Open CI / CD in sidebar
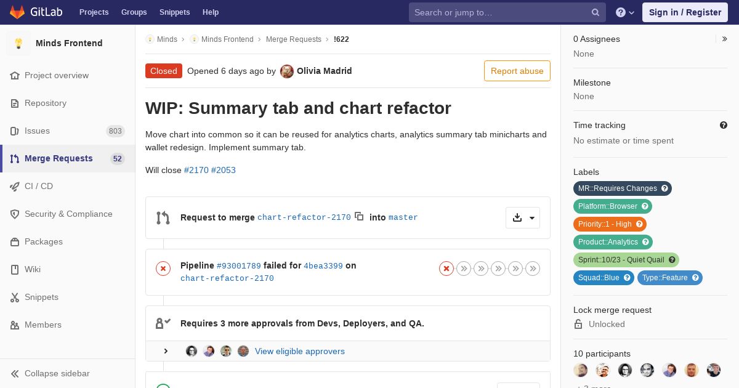739x388 pixels. [x=68, y=186]
